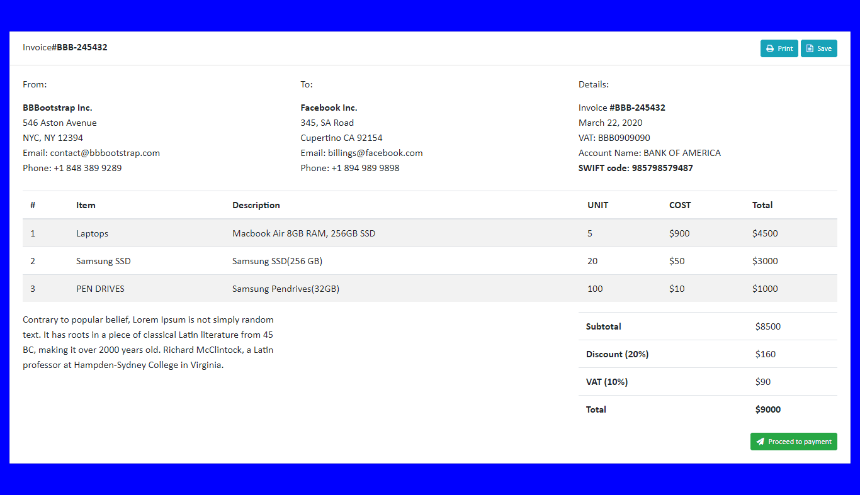Select recipient name Facebook Inc.
The height and width of the screenshot is (495, 860).
(329, 108)
